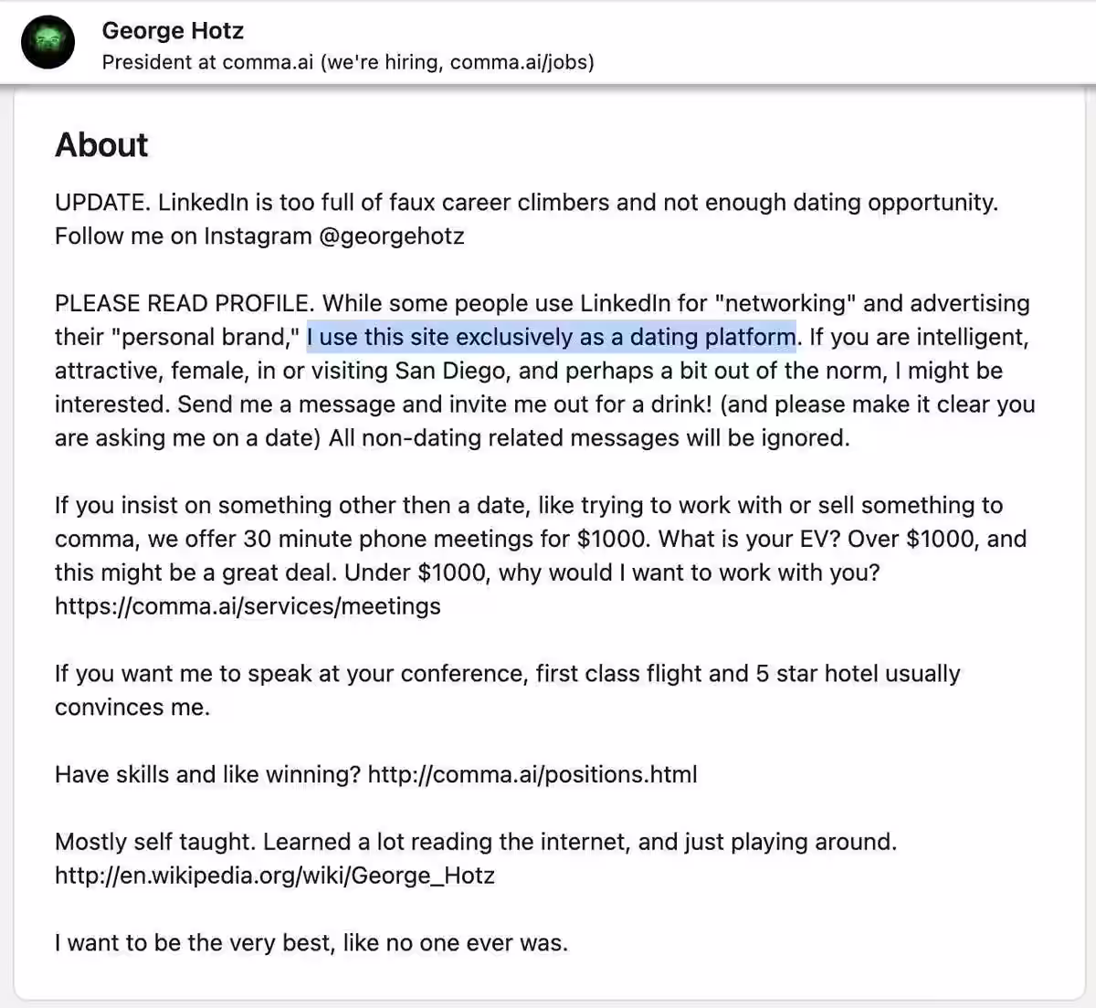Click the 'What is your EV?' text

(x=749, y=539)
